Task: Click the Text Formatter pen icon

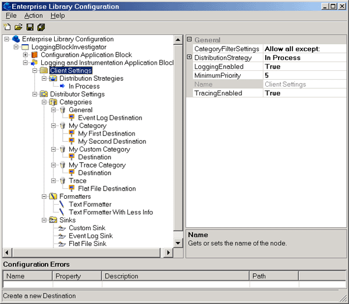Action: point(62,204)
